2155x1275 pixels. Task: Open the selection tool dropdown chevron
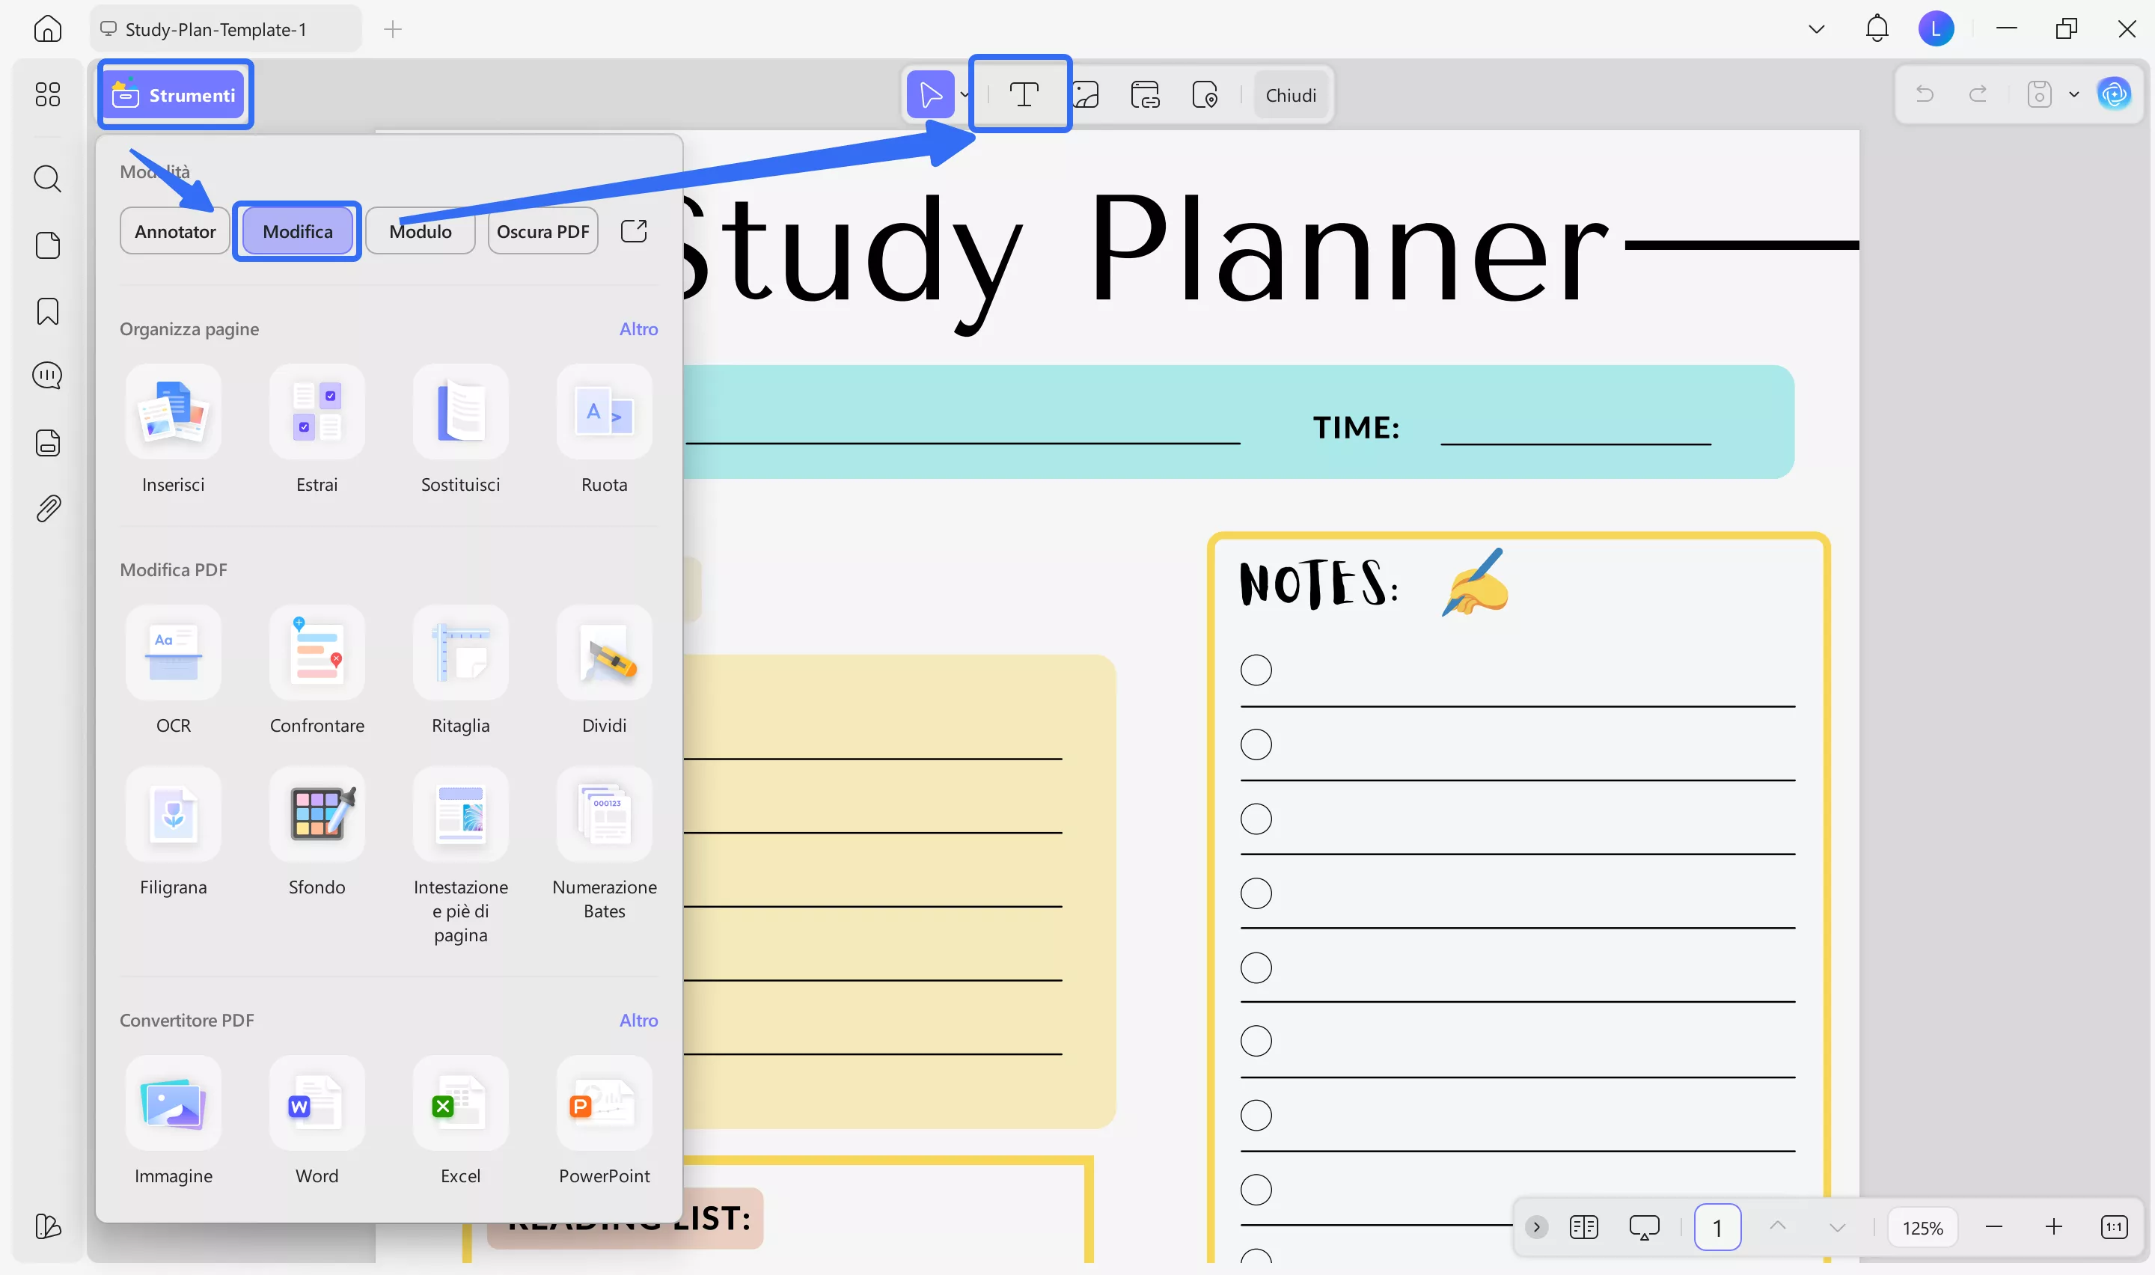coord(965,94)
